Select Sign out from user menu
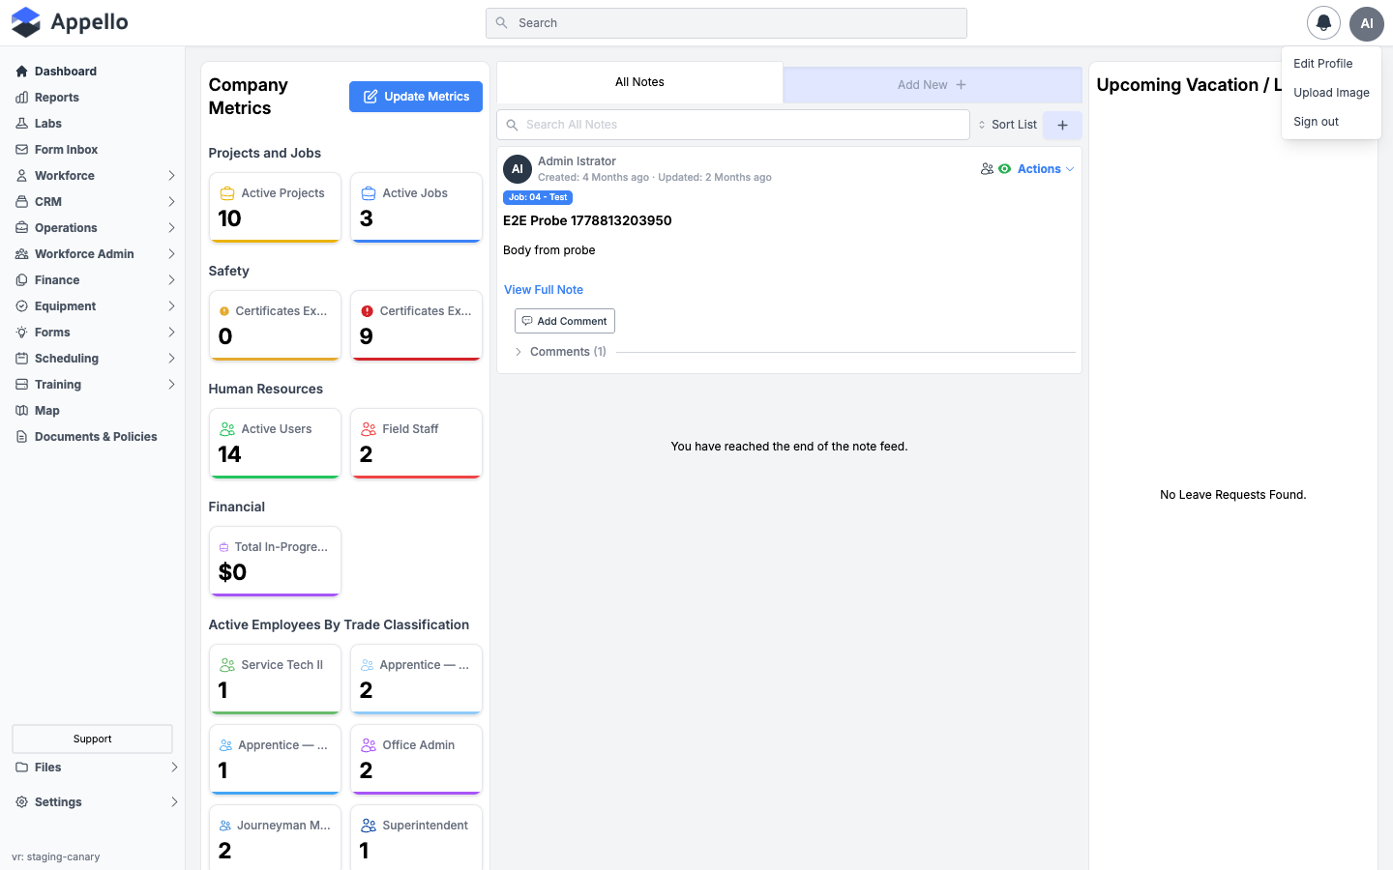 [1316, 122]
